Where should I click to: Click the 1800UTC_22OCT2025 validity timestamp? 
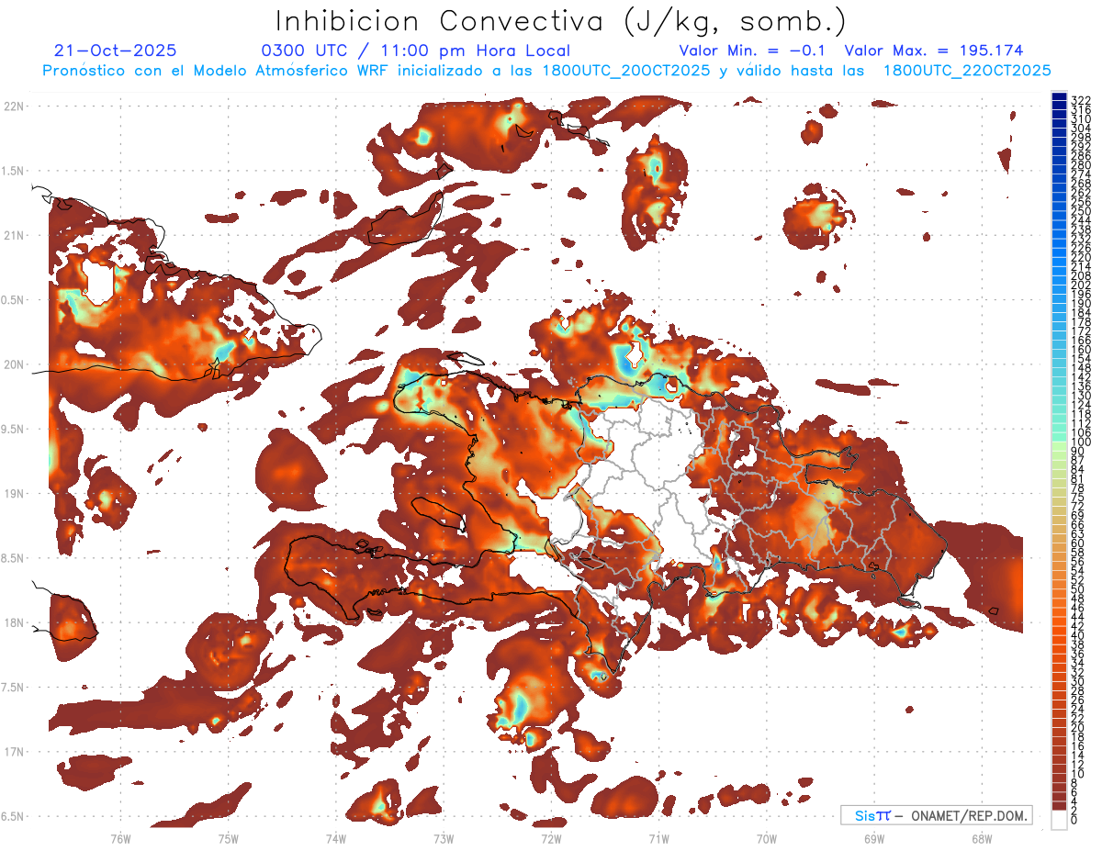point(967,71)
